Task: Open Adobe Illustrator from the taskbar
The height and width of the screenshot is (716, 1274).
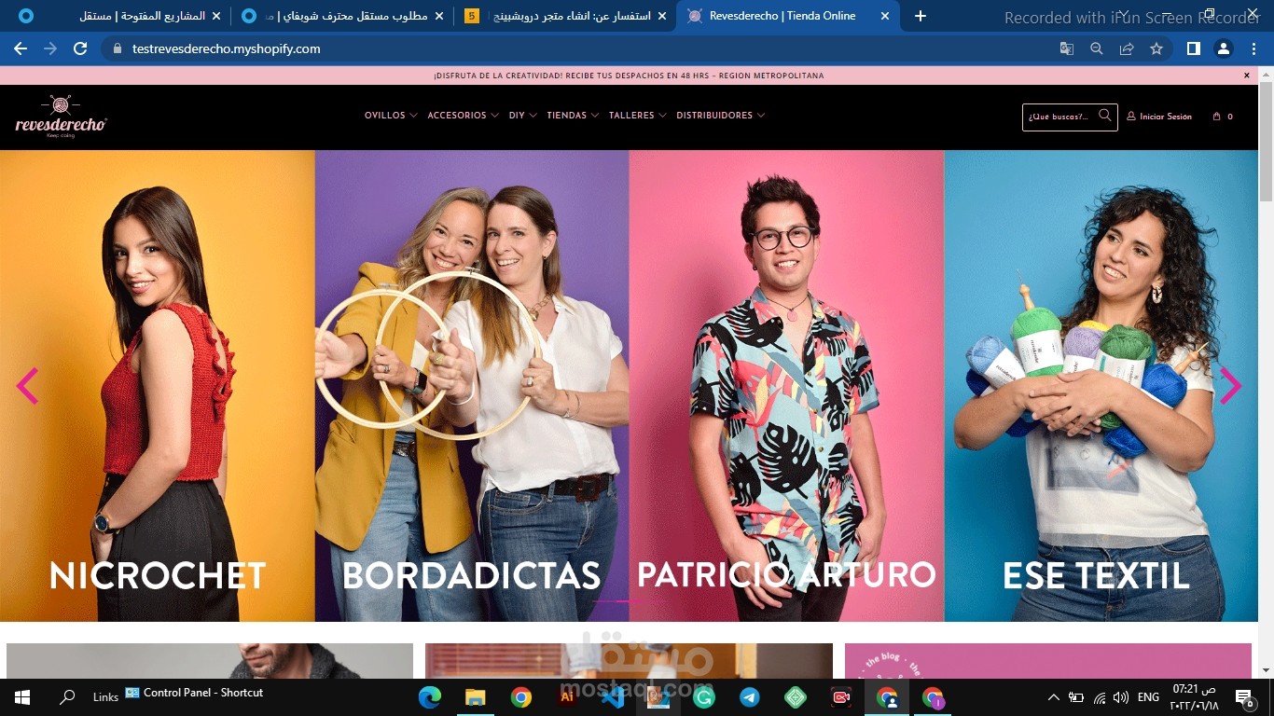Action: (567, 696)
